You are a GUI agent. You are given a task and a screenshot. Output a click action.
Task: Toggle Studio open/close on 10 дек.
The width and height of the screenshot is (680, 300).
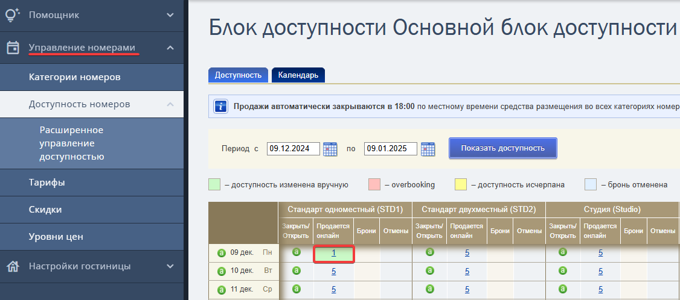coord(563,270)
